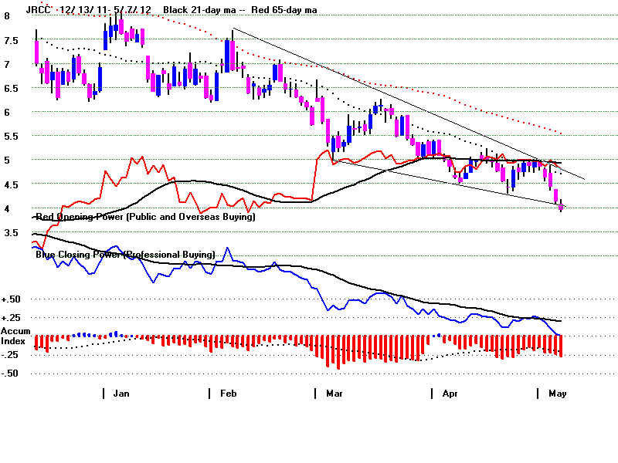The height and width of the screenshot is (463, 618).
Task: Click the last candlestick in May near 4
Action: click(x=561, y=205)
